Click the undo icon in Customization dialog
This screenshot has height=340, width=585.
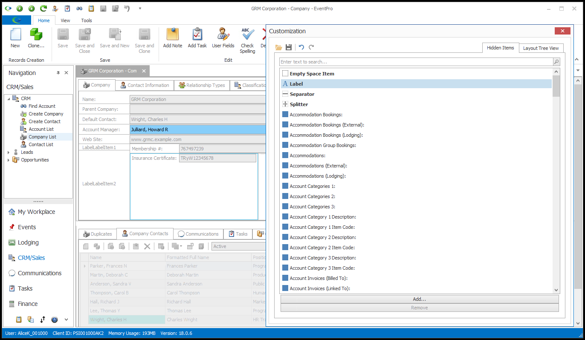coord(301,47)
